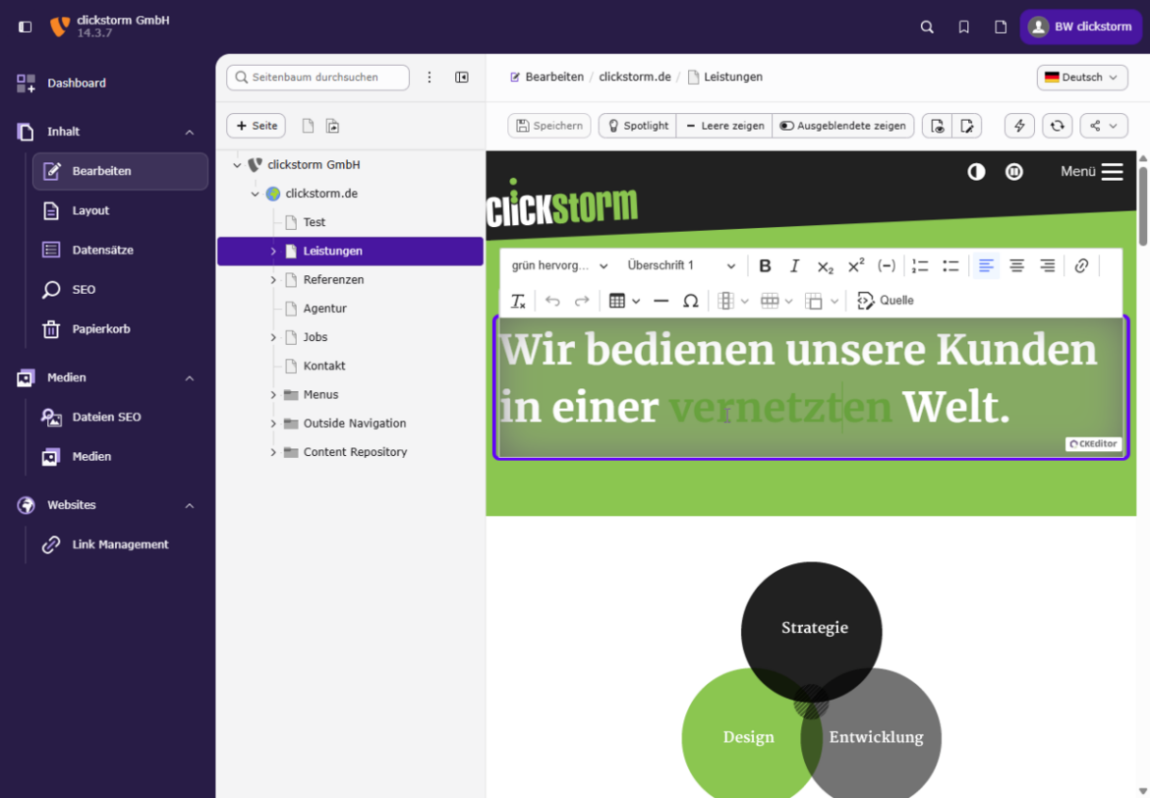
Task: Open the Deutsch language dropdown
Action: (1082, 77)
